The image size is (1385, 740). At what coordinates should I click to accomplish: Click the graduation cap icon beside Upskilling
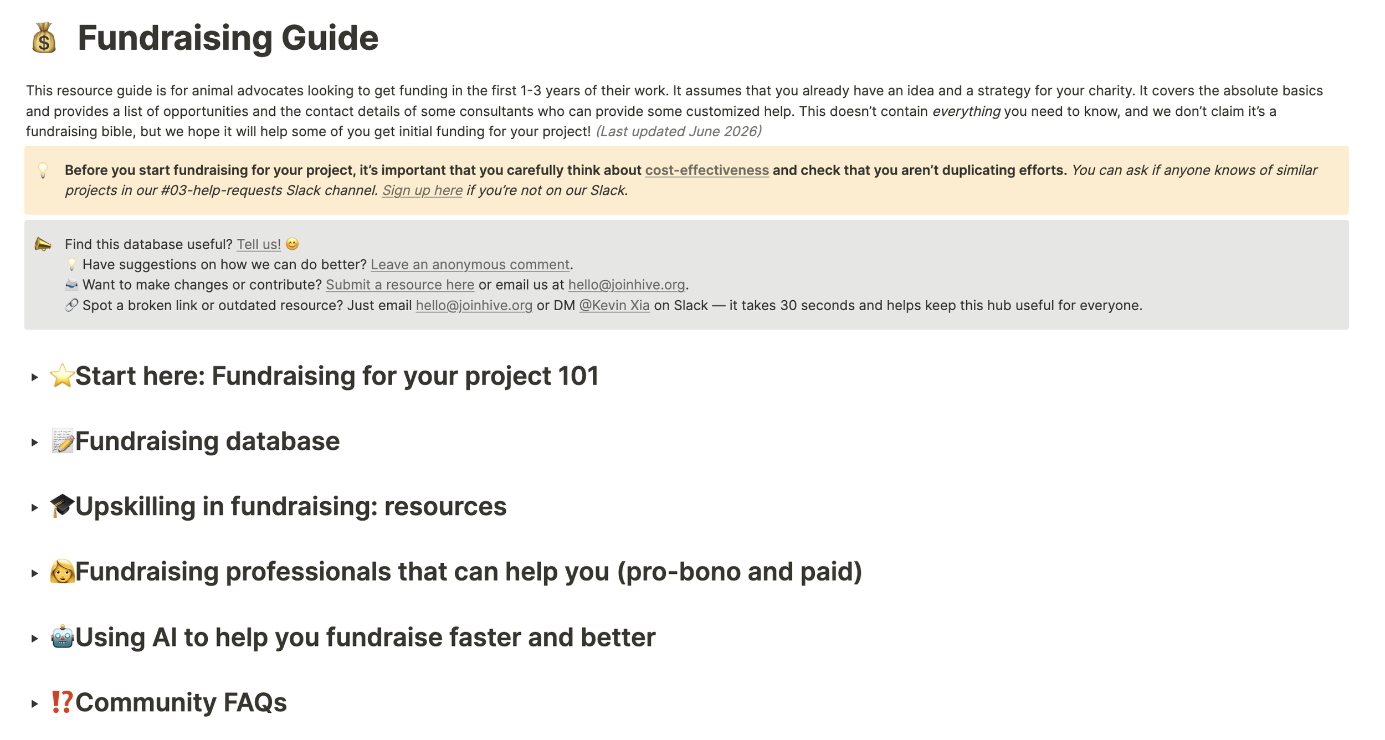point(62,506)
